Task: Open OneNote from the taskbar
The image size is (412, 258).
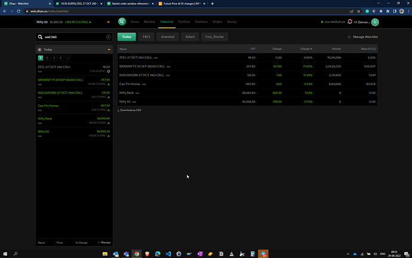Action: (x=200, y=254)
